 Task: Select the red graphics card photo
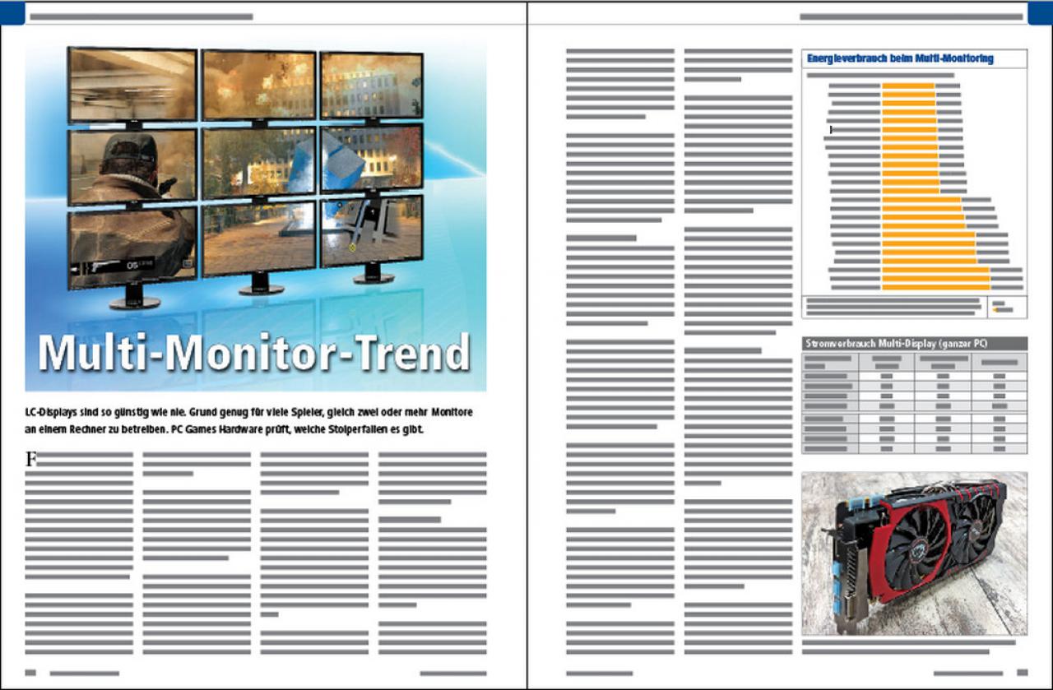pos(914,553)
